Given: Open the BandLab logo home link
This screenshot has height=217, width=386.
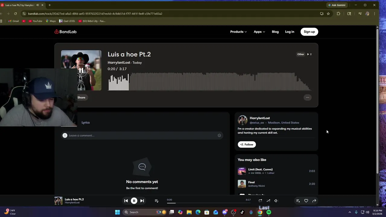Looking at the screenshot, I should click(65, 32).
